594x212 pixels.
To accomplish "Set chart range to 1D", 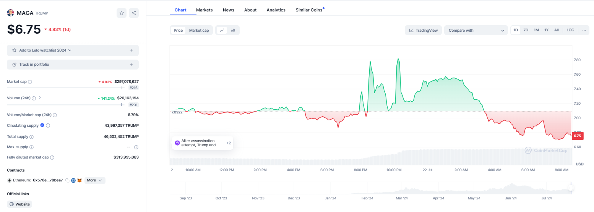I will point(516,30).
